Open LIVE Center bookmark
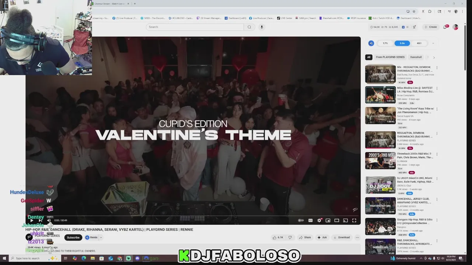This screenshot has height=265, width=472. [x=284, y=18]
